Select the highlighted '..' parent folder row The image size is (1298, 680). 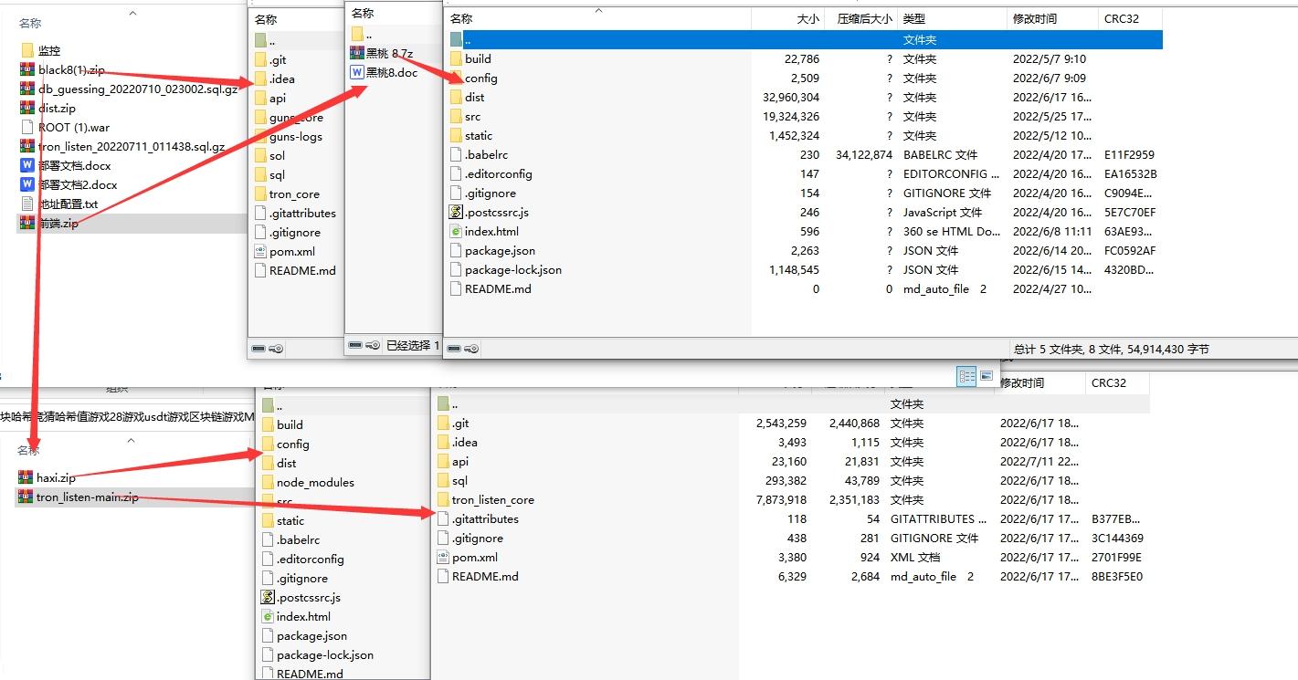pos(804,40)
